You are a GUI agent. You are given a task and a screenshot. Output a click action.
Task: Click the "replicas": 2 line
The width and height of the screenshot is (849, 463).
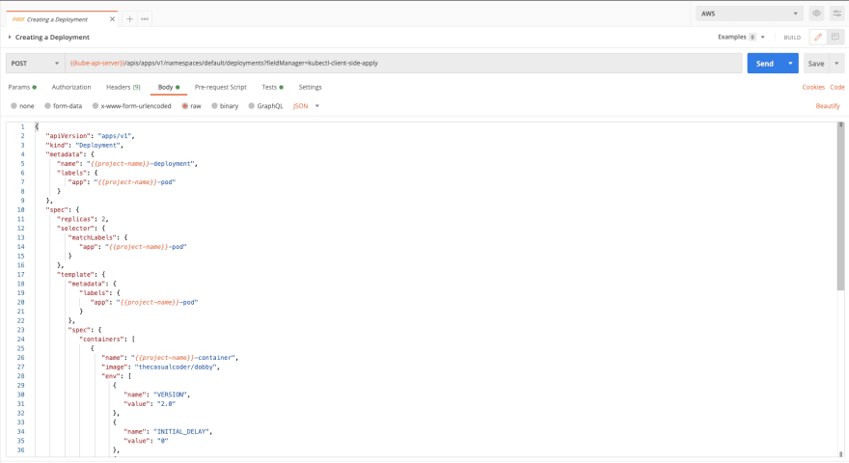click(83, 219)
